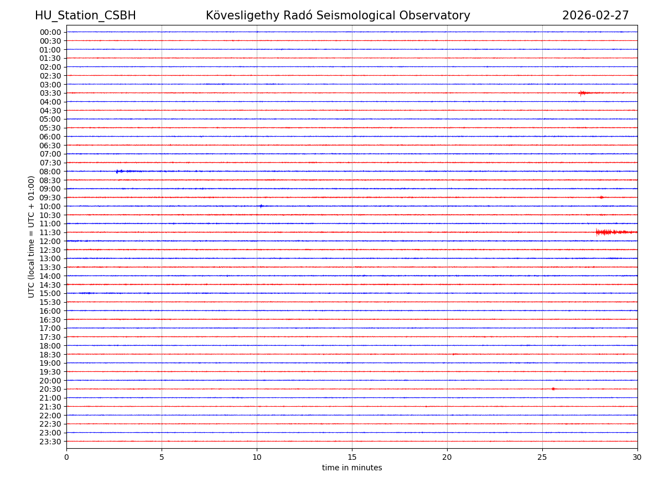Click the 23:30 row time label
Image resolution: width=664 pixels, height=498 pixels.
pyautogui.click(x=50, y=442)
